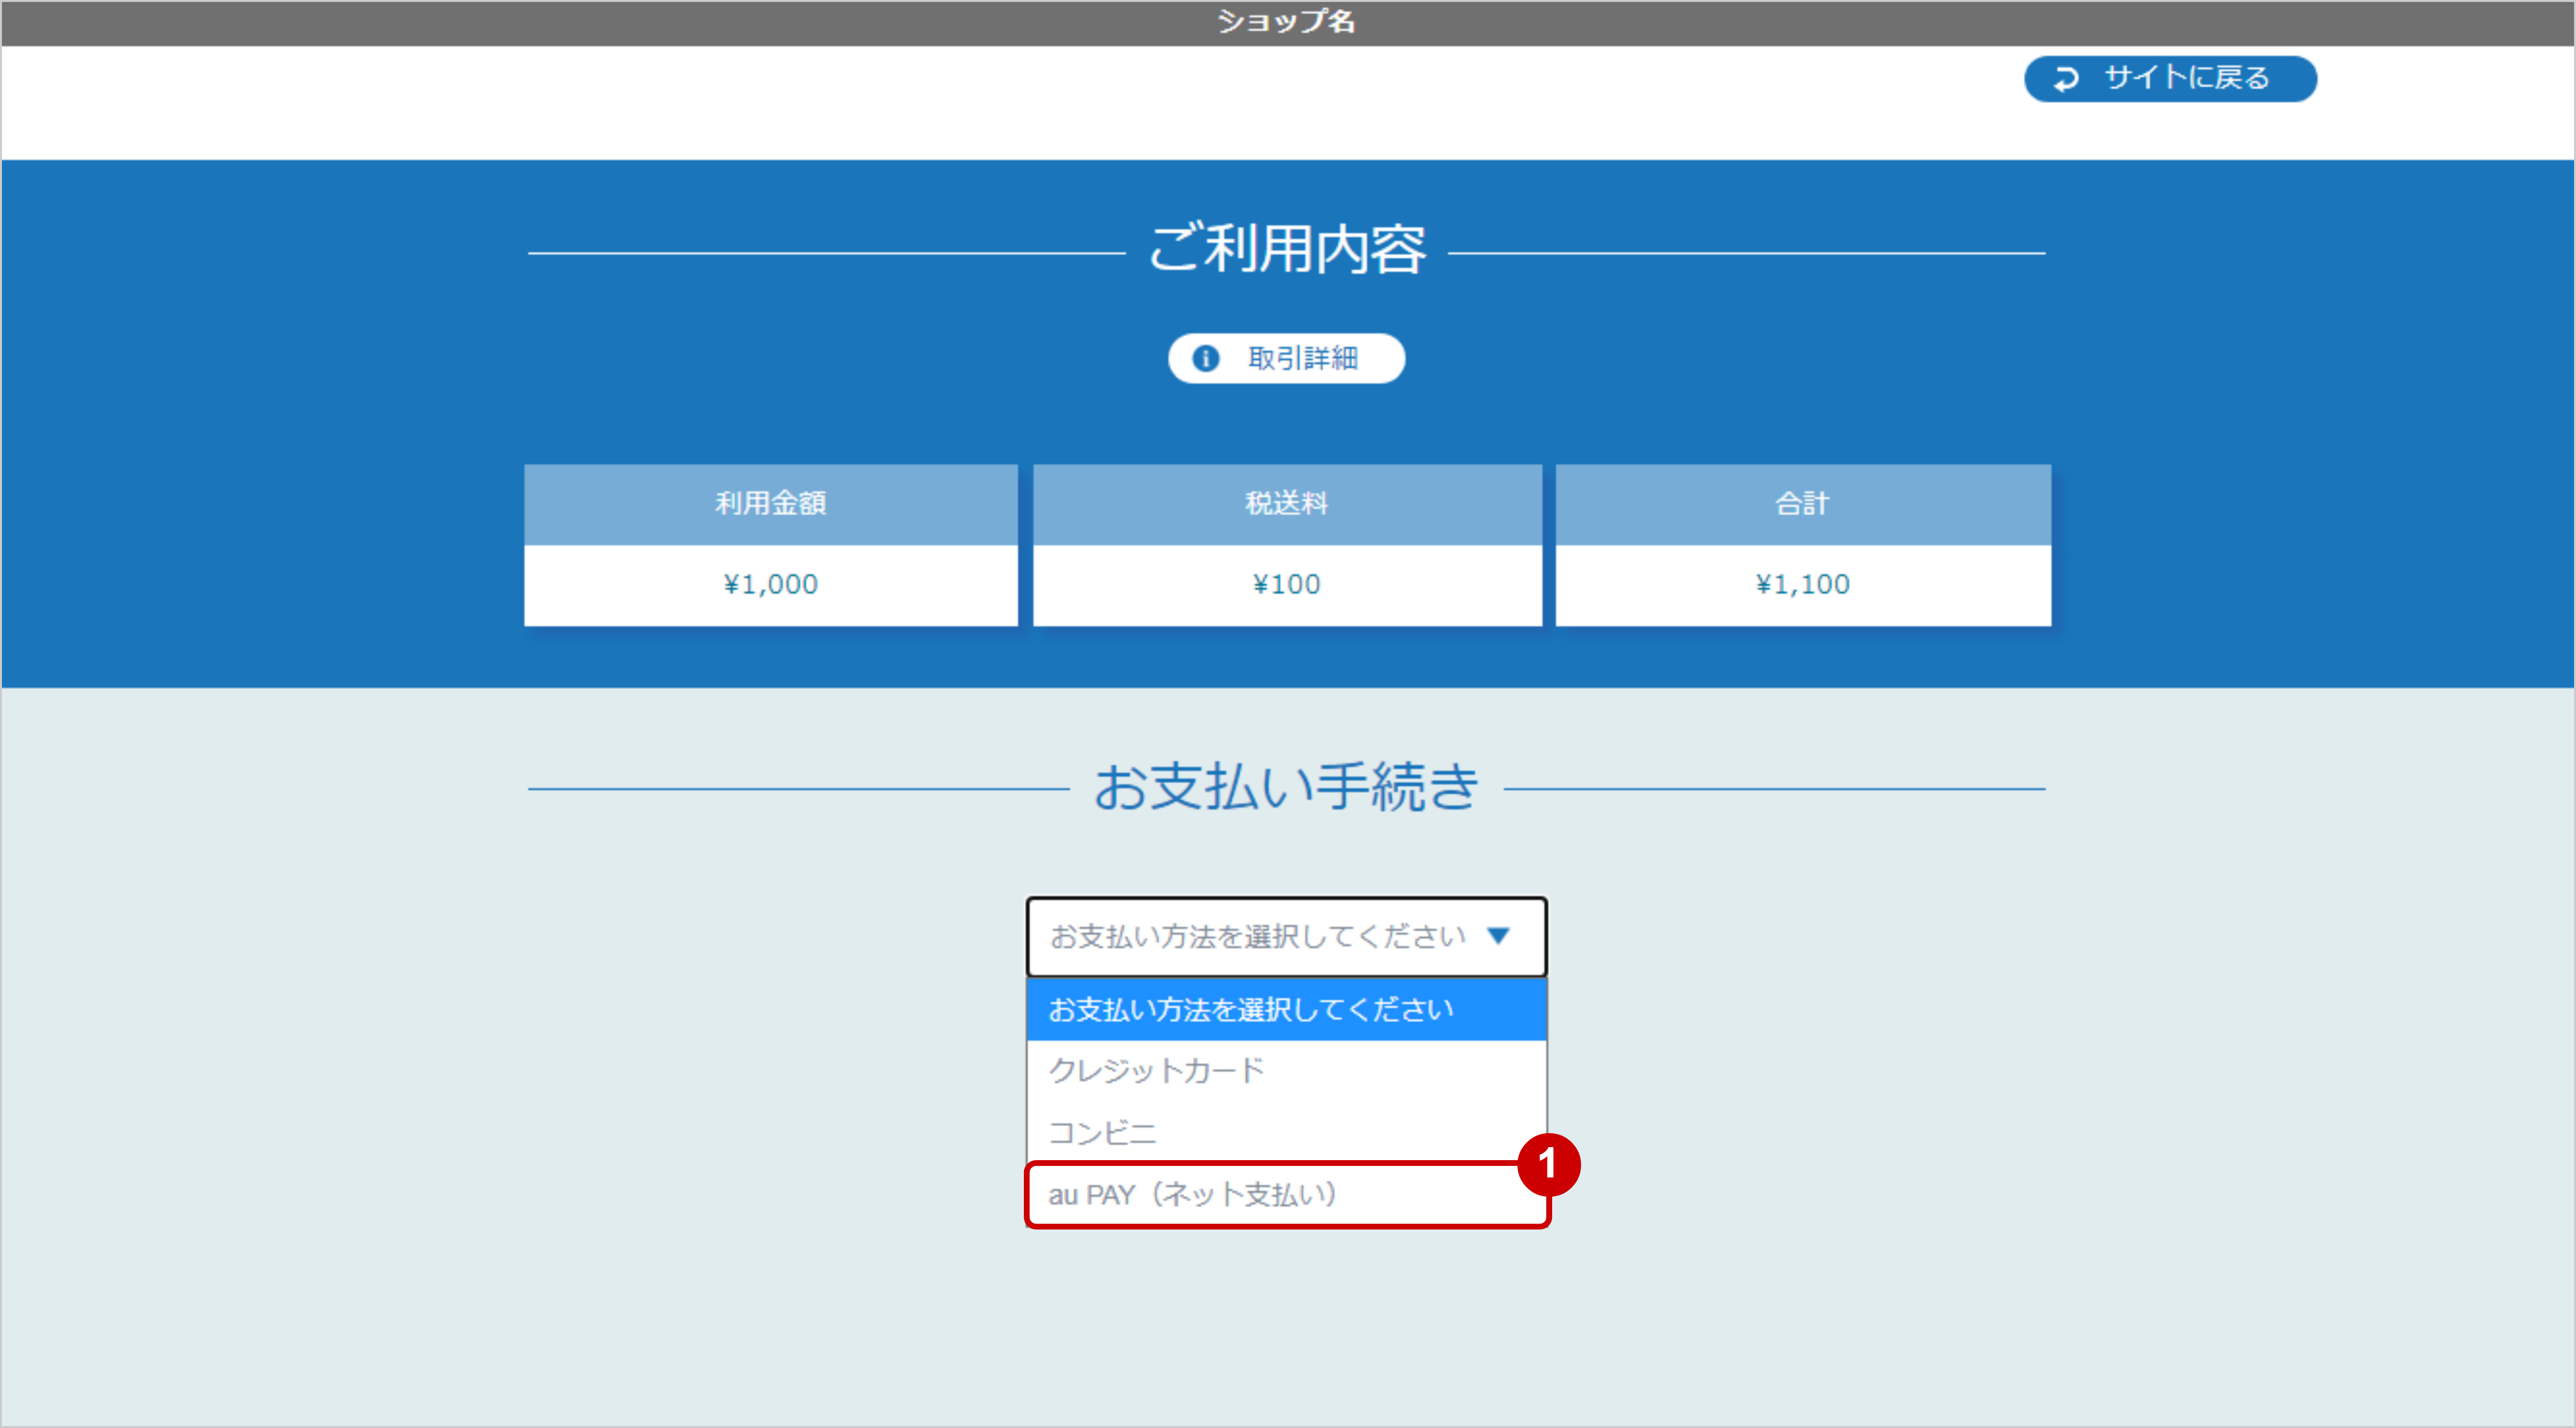Viewport: 2576px width, 1428px height.
Task: Open 取引詳細 transaction details
Action: (x=1286, y=358)
